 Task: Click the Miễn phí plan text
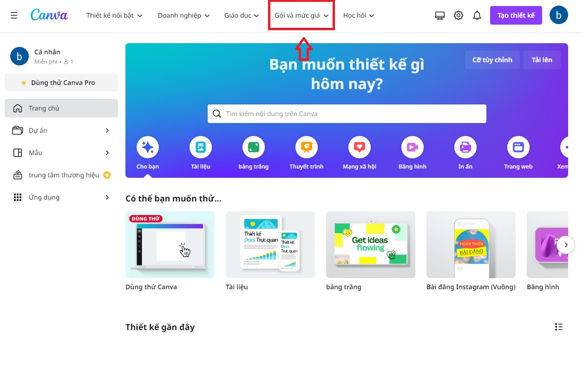(46, 62)
